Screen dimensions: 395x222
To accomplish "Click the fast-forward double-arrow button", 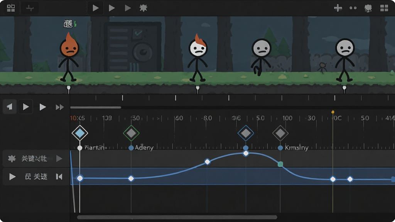I will click(60, 107).
